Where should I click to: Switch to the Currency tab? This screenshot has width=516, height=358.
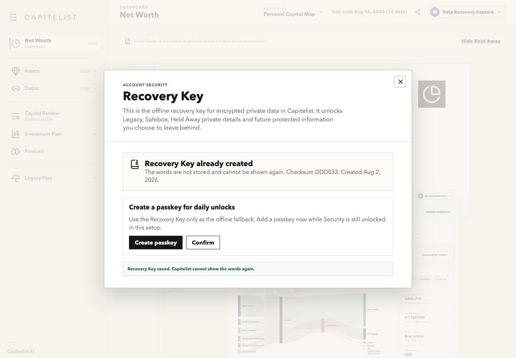pyautogui.click(x=441, y=279)
